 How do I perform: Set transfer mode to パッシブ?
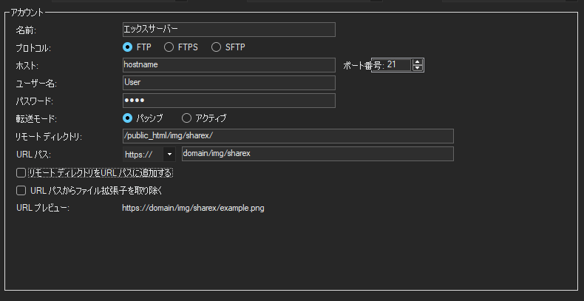[127, 118]
